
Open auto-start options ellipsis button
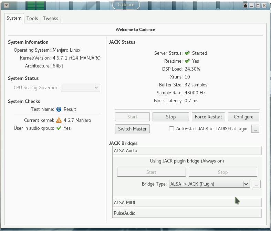(x=255, y=129)
